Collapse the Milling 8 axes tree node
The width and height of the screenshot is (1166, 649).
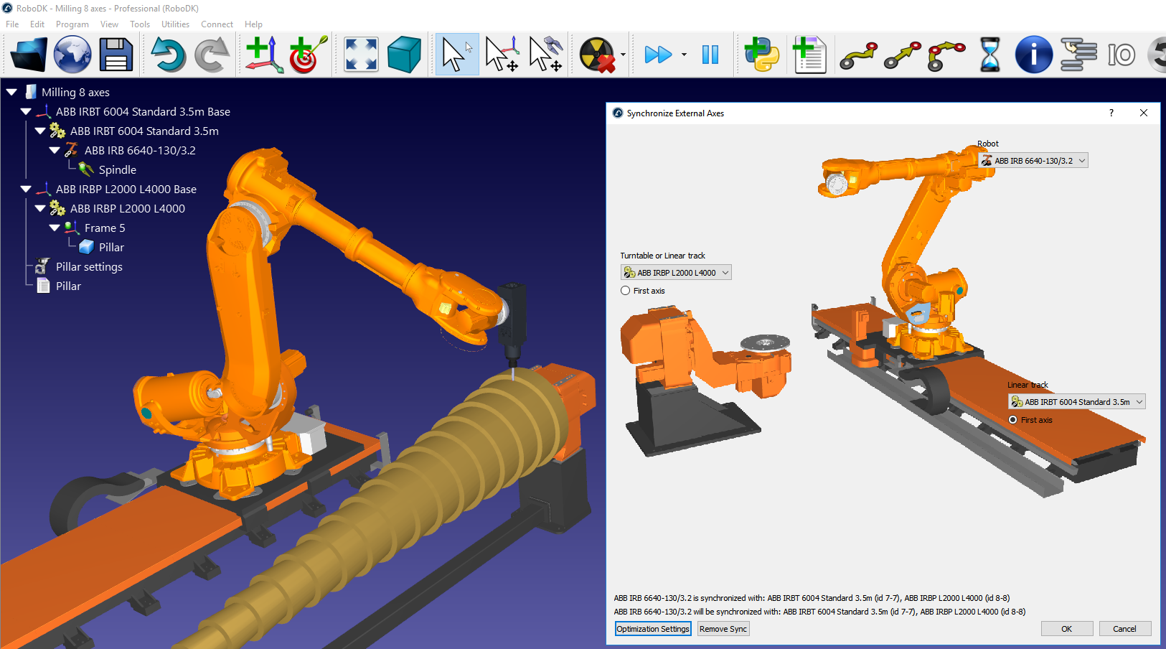(11, 92)
